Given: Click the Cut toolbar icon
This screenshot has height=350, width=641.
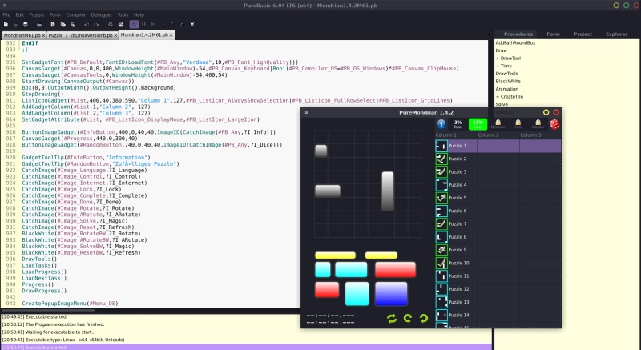Looking at the screenshot, I should 53,25.
